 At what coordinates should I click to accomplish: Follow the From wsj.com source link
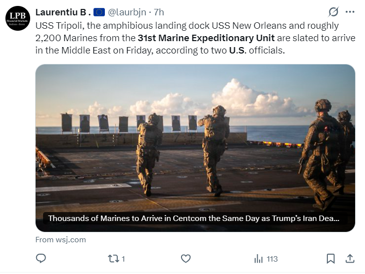60,240
